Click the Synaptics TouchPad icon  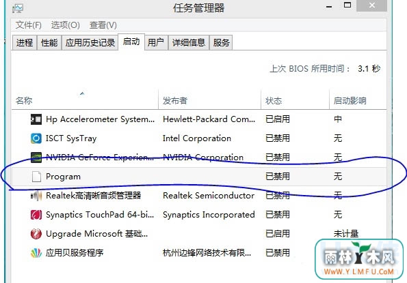[x=36, y=215]
